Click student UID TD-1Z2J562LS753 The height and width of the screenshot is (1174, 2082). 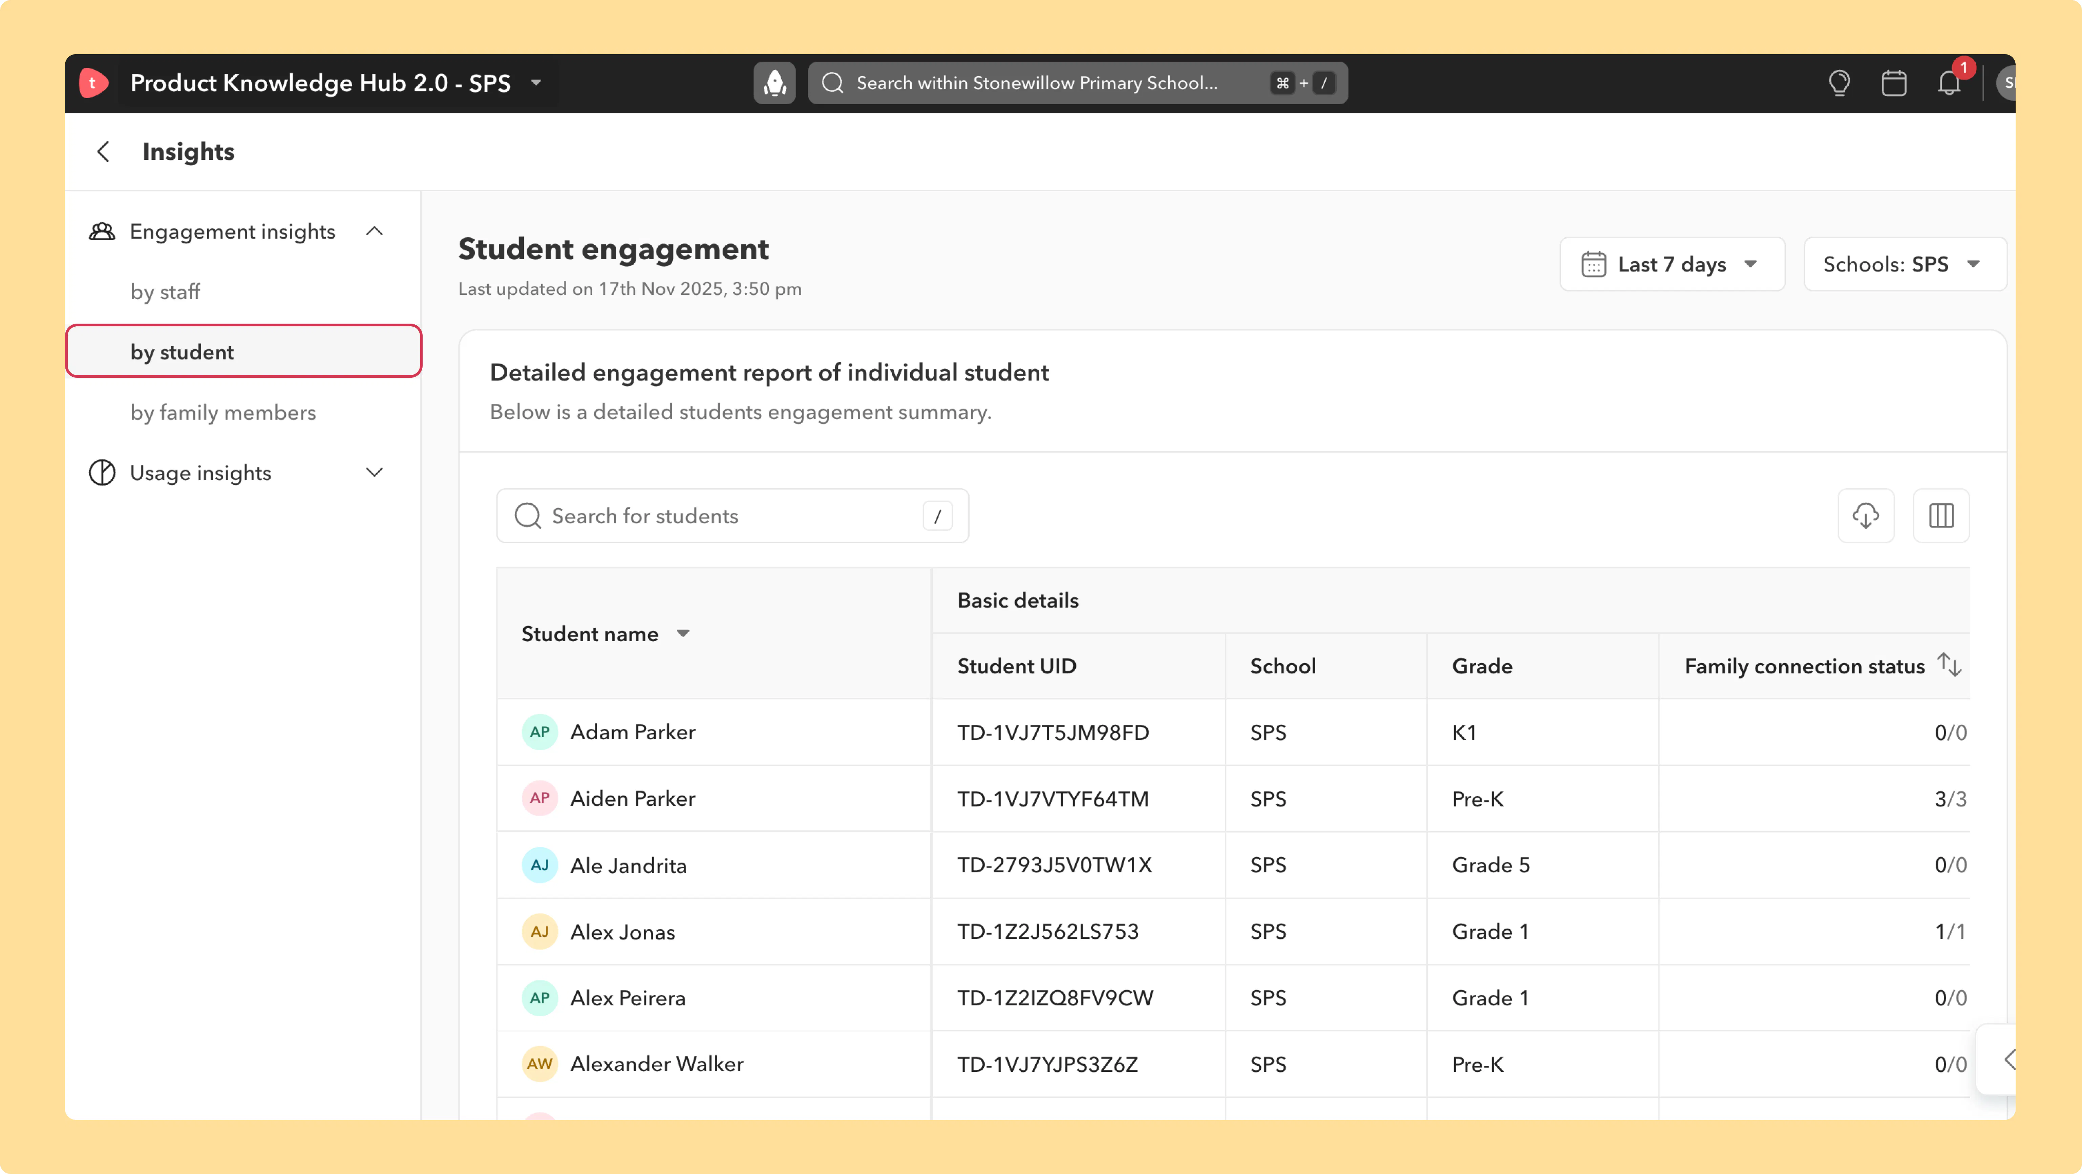tap(1048, 932)
